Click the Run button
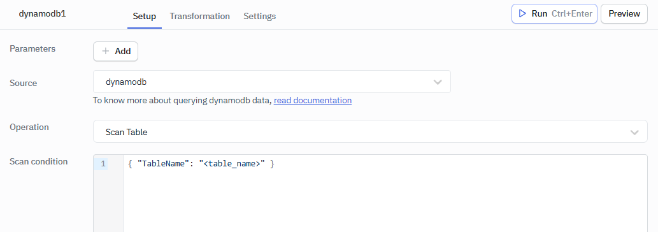 coord(554,14)
